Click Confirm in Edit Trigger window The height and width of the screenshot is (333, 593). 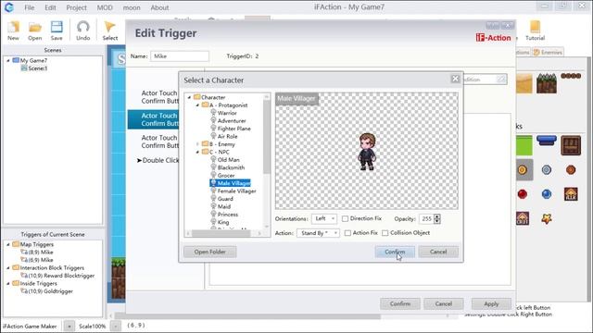(400, 304)
